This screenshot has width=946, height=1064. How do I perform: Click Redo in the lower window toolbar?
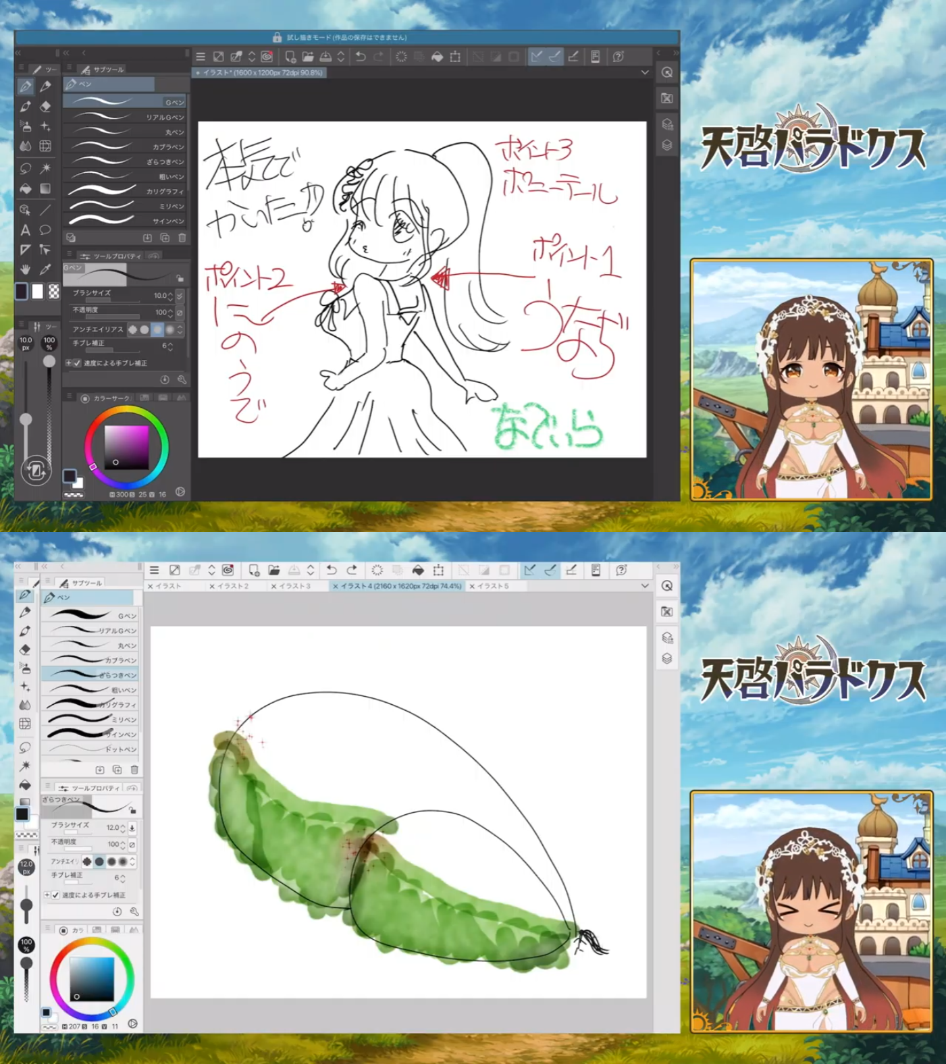(x=352, y=570)
